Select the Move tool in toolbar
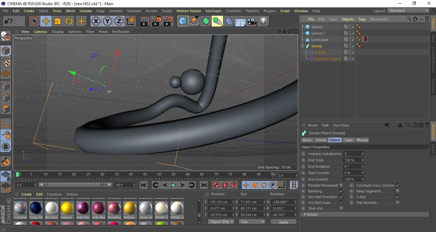The width and height of the screenshot is (436, 232). tap(46, 21)
